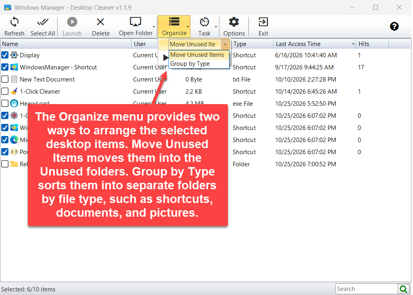
Task: Sort by the Name column header
Action: [x=66, y=44]
